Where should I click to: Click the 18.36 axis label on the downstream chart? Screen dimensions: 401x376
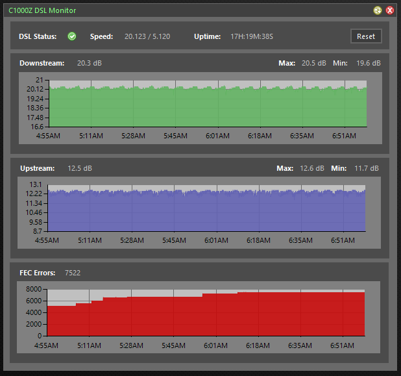click(35, 108)
